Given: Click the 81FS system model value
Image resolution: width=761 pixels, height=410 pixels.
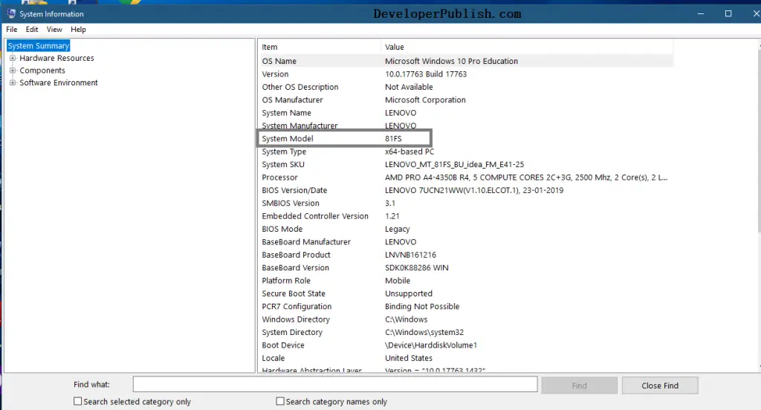Looking at the screenshot, I should pos(394,139).
